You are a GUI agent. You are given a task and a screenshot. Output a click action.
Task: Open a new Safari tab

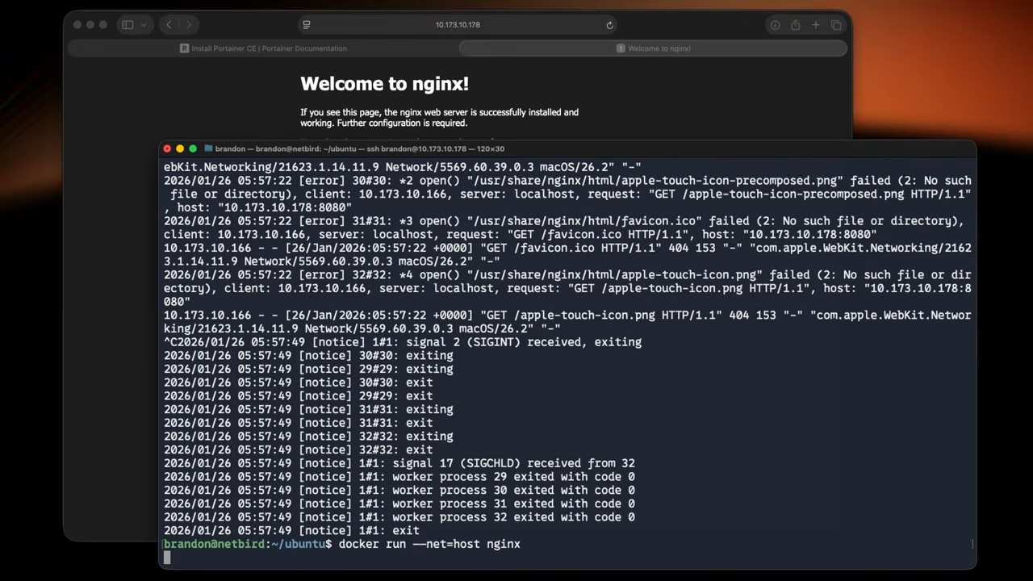point(815,25)
